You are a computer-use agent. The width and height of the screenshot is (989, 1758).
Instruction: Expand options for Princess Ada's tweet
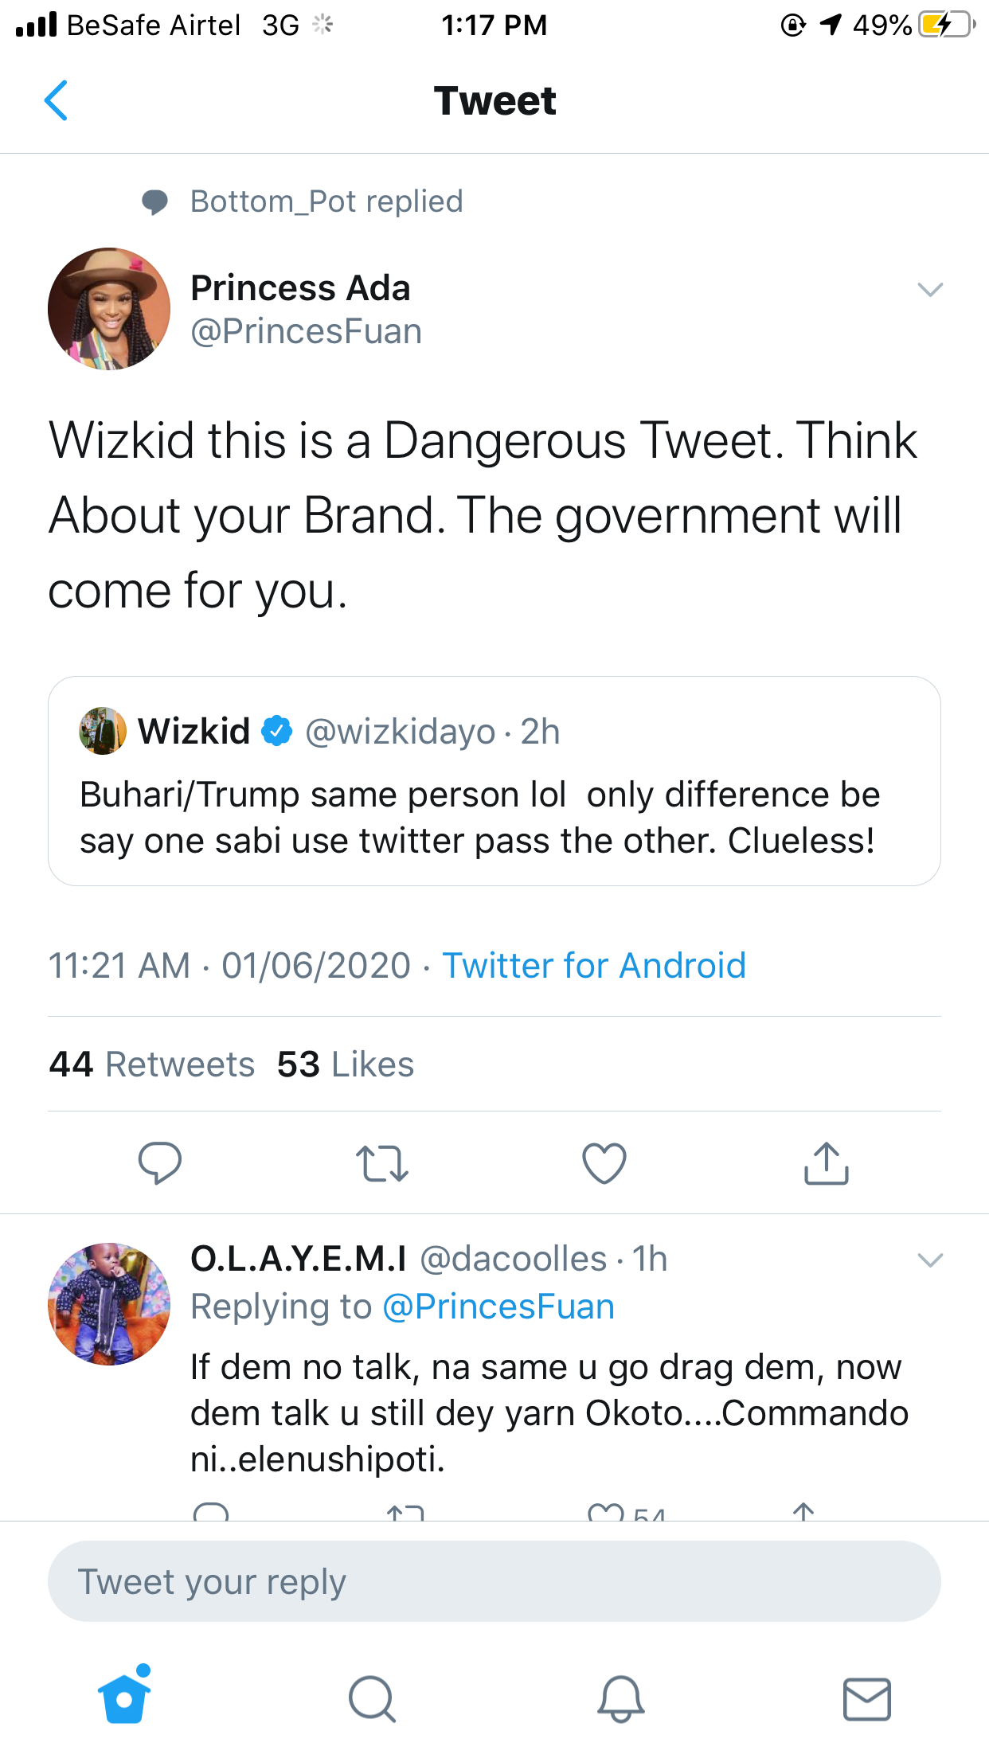point(930,289)
